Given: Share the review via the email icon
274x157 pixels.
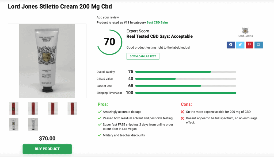Looking at the screenshot, I should click(258, 45).
